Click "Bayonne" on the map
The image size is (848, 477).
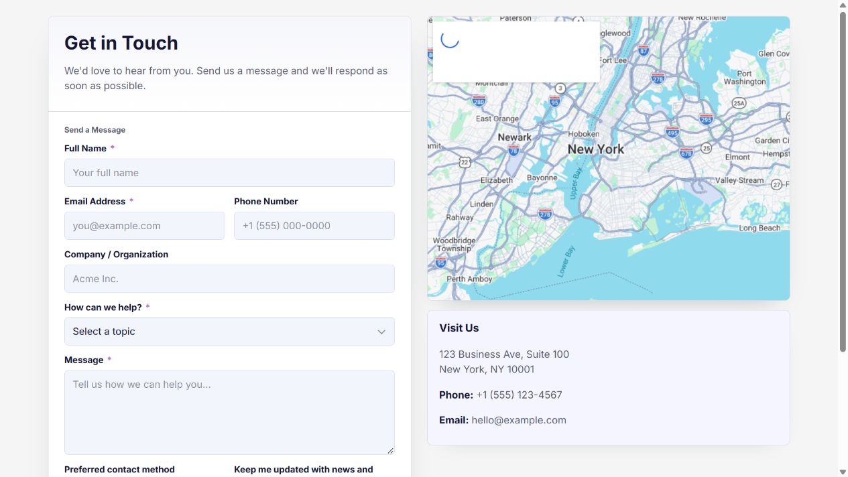(x=542, y=178)
